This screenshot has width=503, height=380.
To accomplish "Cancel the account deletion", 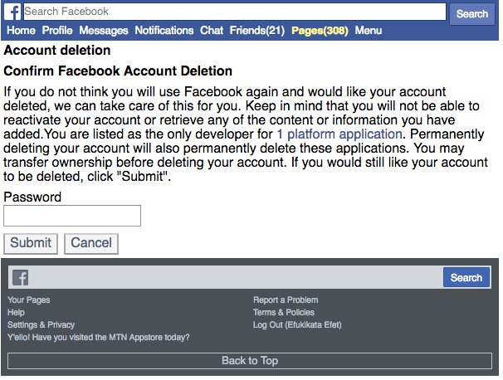I will 91,244.
